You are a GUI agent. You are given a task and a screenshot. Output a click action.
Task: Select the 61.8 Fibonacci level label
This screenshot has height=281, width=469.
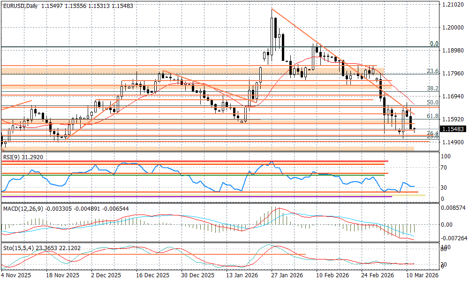click(432, 116)
